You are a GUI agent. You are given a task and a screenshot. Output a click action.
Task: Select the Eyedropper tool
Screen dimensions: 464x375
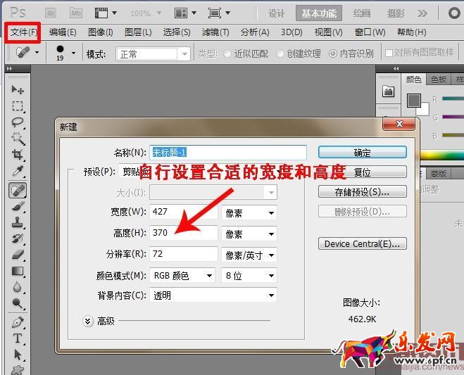18,171
